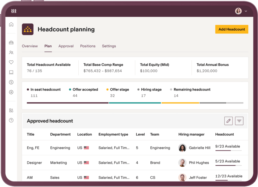This screenshot has height=187, width=258.
Task: Open the people icon in the sidebar
Action: click(11, 52)
